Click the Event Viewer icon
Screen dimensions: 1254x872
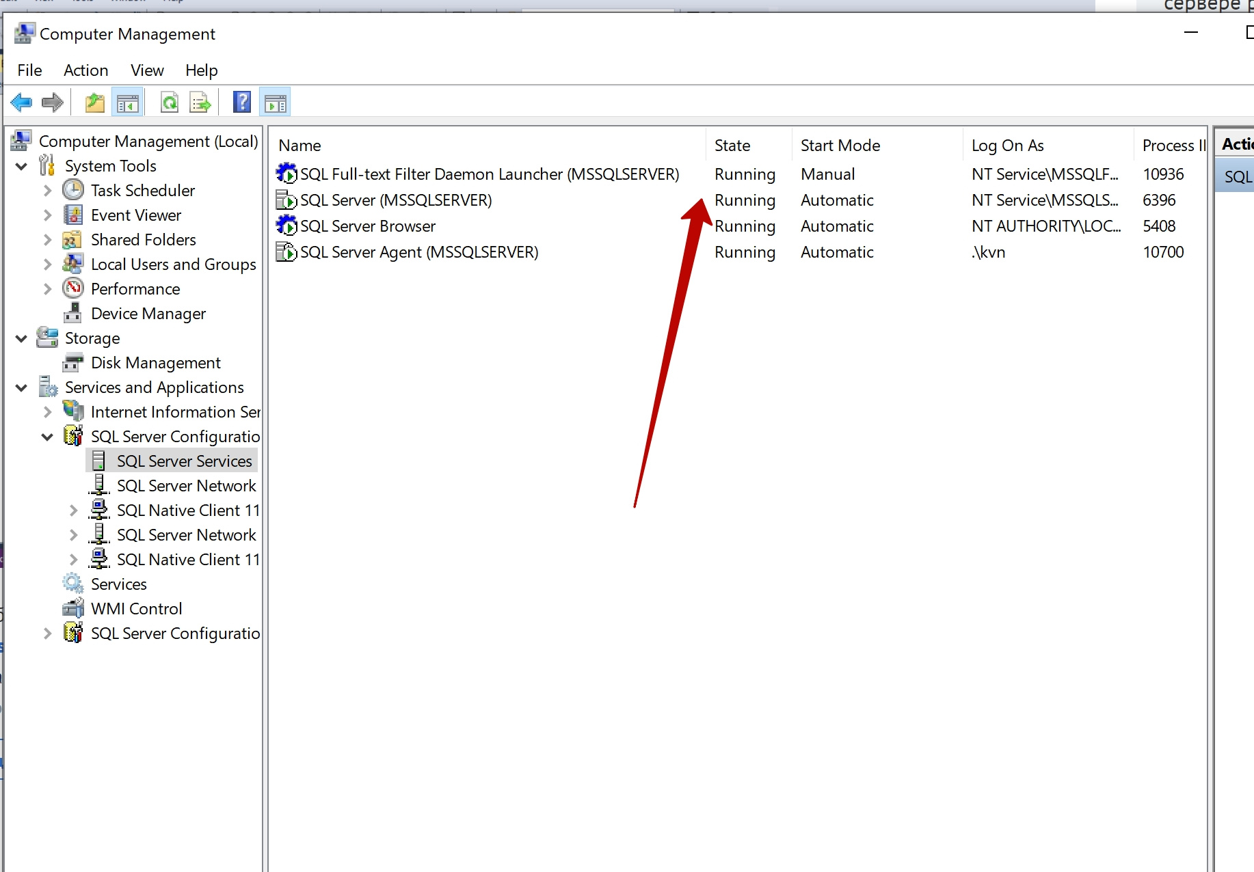(73, 215)
